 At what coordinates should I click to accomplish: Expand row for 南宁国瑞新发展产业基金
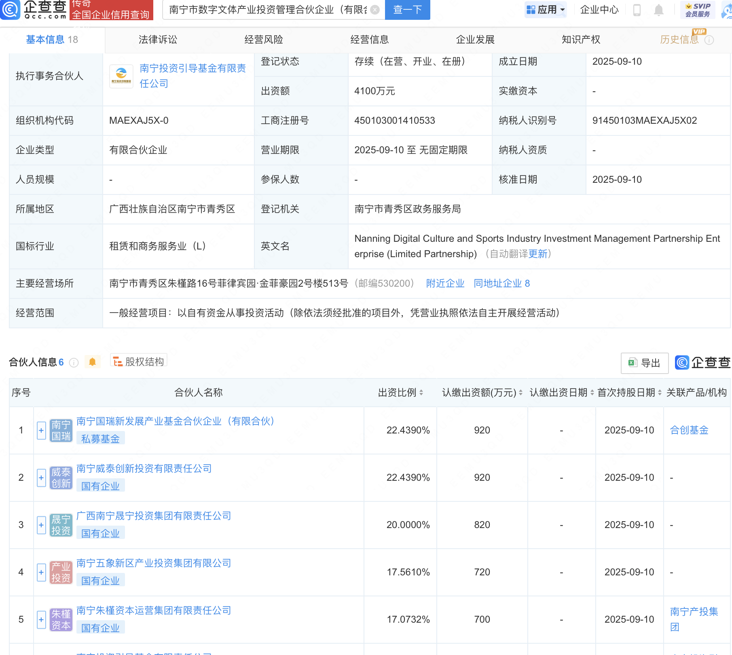(41, 431)
